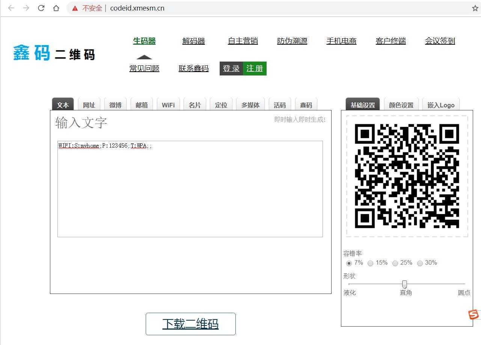The image size is (481, 345).
Task: Click the Sogou input method icon
Action: pyautogui.click(x=473, y=314)
